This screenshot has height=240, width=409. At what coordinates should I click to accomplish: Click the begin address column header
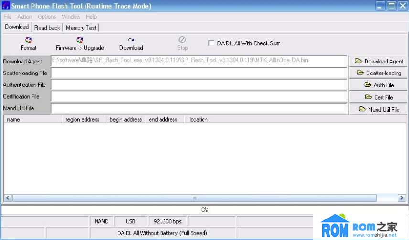[126, 119]
